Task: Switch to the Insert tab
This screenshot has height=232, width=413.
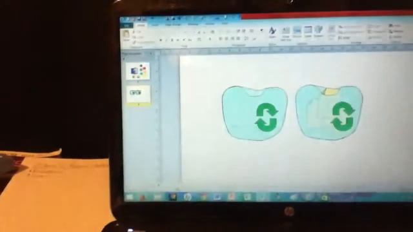Action: pyautogui.click(x=156, y=25)
